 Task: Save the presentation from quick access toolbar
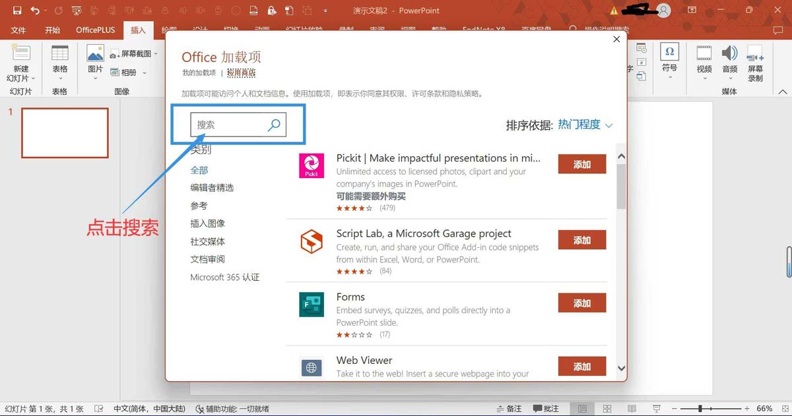pyautogui.click(x=17, y=11)
